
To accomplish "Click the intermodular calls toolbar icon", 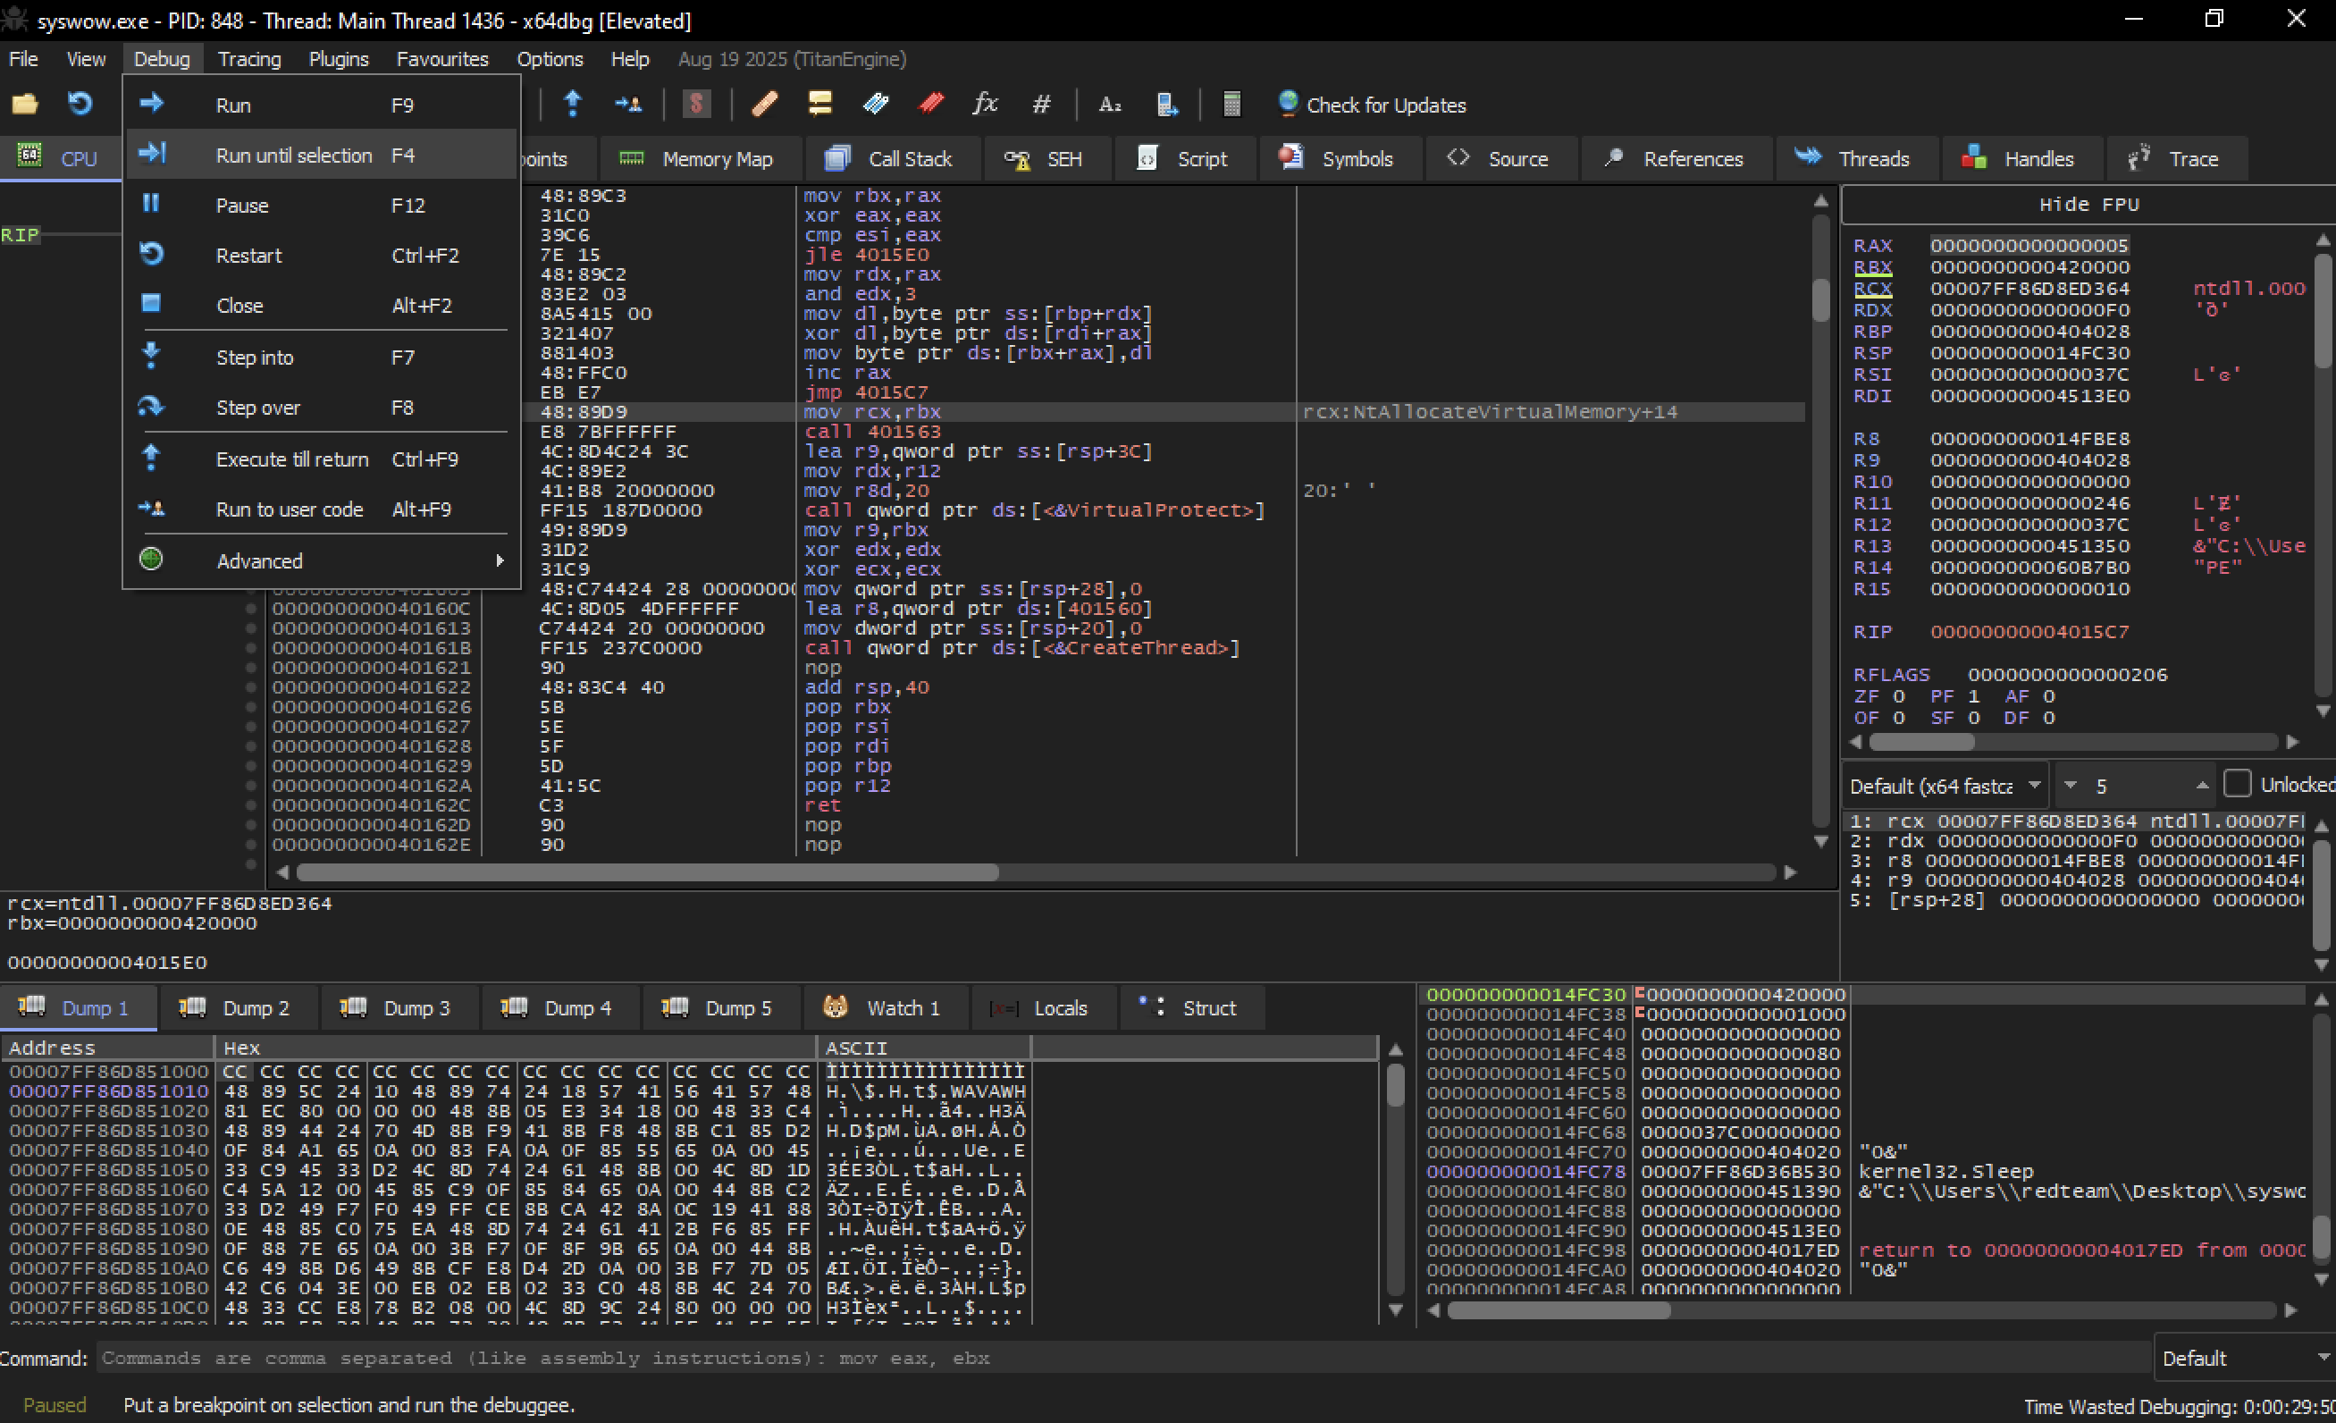I will point(1167,104).
